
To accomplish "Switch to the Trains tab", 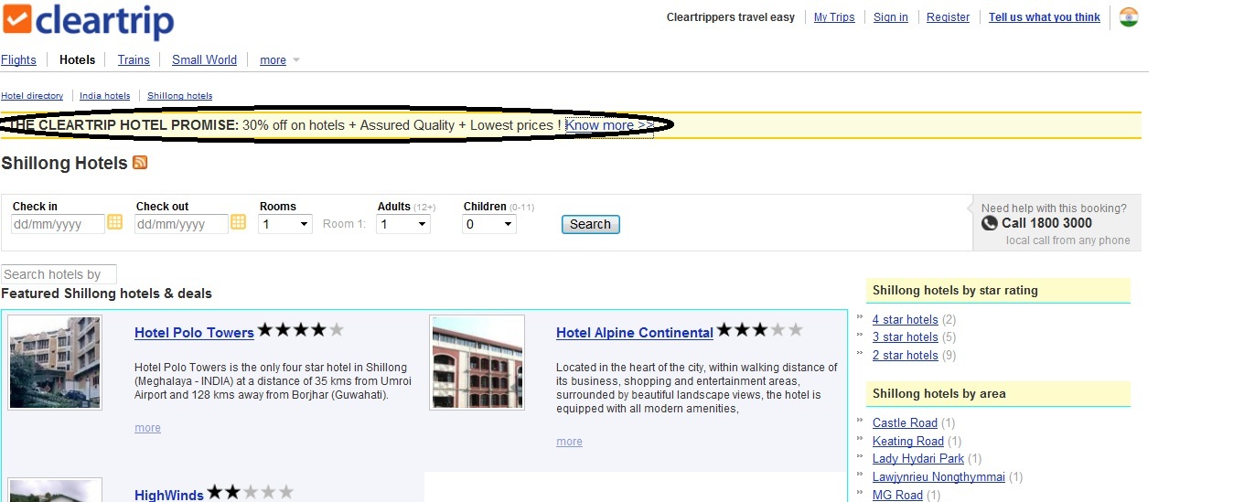I will [134, 60].
